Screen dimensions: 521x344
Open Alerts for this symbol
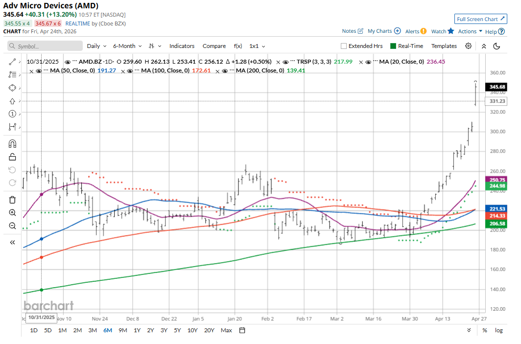click(x=416, y=31)
